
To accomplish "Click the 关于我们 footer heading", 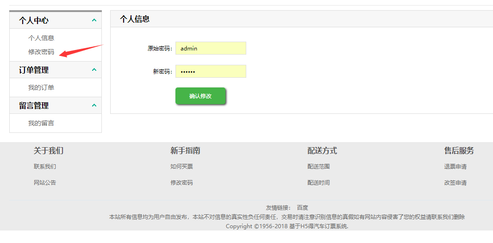I will point(49,150).
